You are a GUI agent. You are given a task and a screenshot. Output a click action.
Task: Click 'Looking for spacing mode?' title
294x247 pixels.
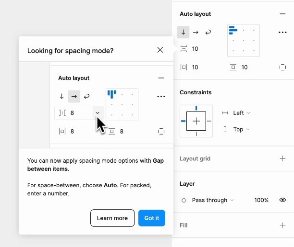pyautogui.click(x=71, y=51)
